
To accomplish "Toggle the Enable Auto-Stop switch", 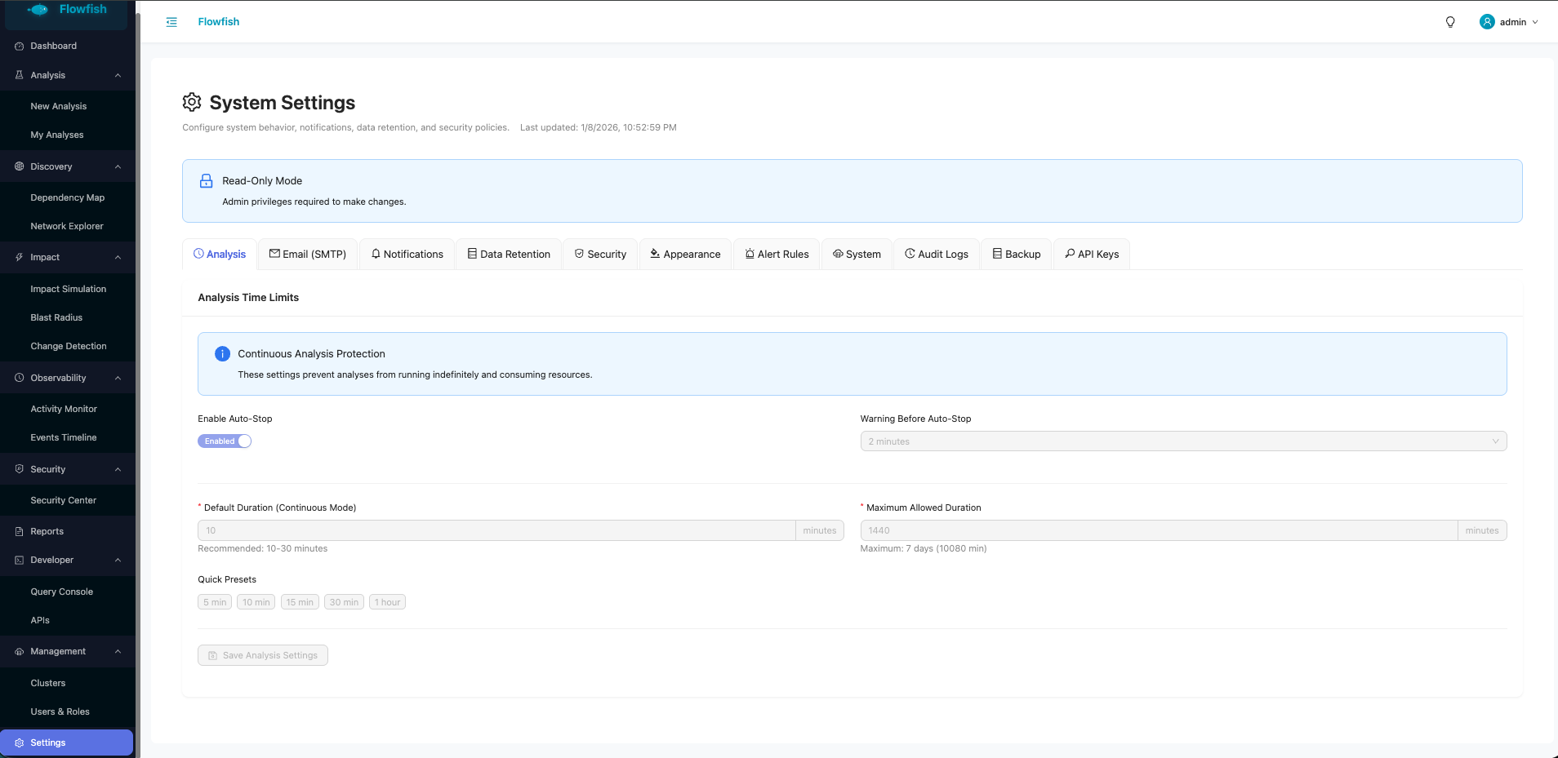I will coord(225,441).
